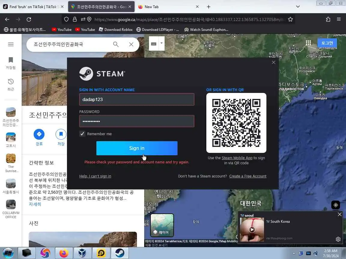This screenshot has height=259, width=346.
Task: Open the popup settings gear
Action: (338, 239)
